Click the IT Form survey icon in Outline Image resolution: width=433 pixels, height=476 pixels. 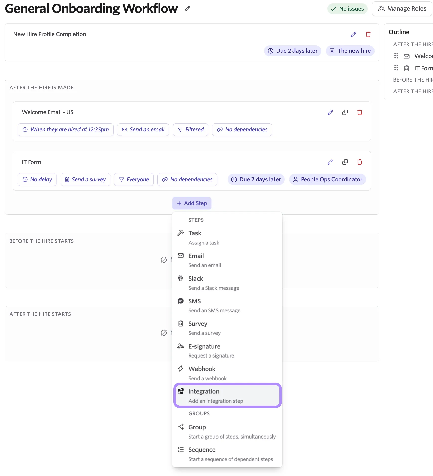(407, 68)
